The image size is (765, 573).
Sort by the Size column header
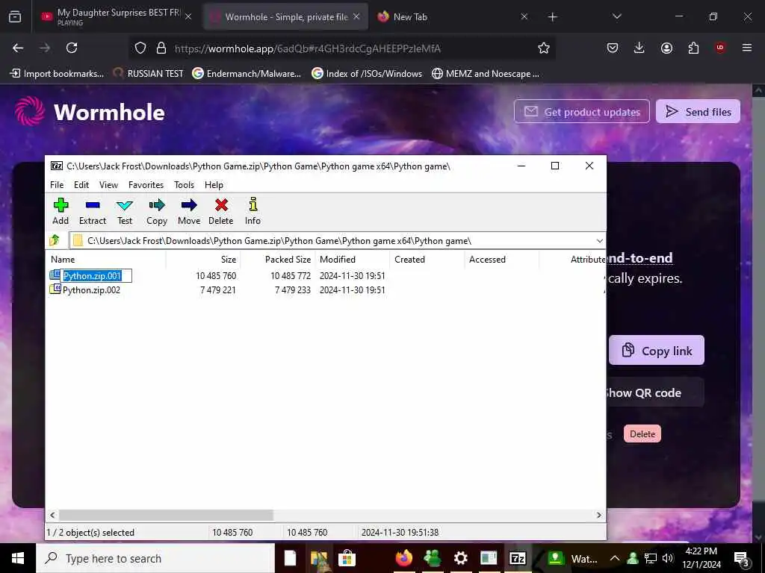pos(202,259)
